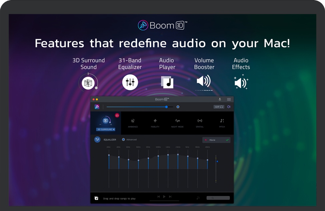This screenshot has width=325, height=211.
Task: Open the hamburger menu in the title bar
Action: click(x=229, y=99)
